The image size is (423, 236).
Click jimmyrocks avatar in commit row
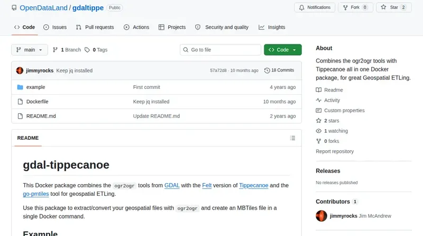(x=20, y=70)
